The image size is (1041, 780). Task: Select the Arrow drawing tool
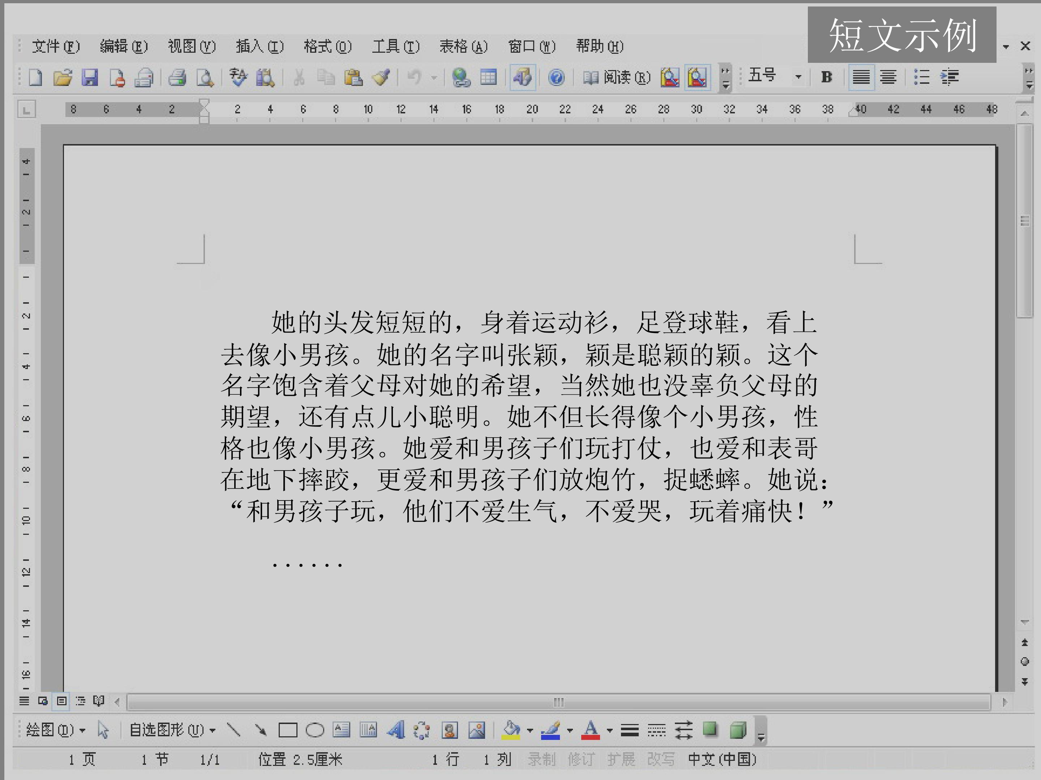pos(260,730)
